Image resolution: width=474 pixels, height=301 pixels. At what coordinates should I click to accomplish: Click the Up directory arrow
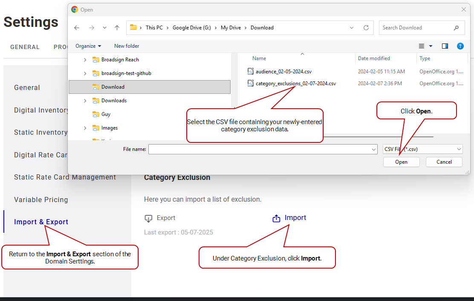[x=117, y=28]
